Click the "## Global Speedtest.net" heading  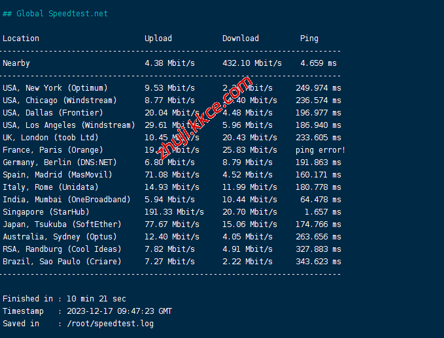click(56, 14)
